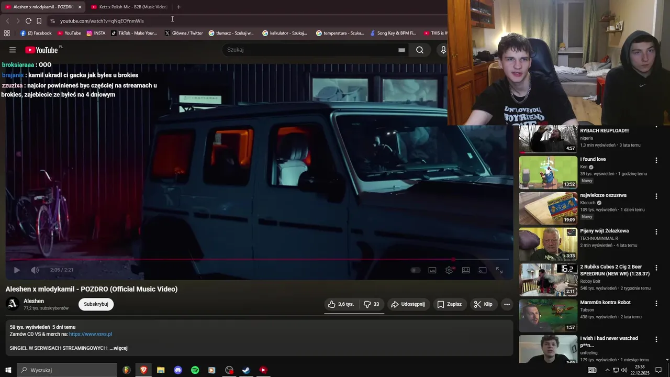This screenshot has width=670, height=377.
Task: Like the video with 3,6 tys. thumbs up
Action: [341, 304]
